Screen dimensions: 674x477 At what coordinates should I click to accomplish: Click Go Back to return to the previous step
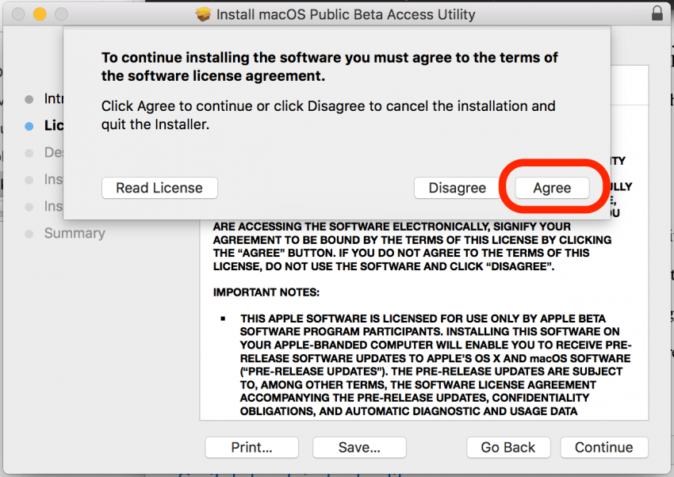click(x=508, y=448)
